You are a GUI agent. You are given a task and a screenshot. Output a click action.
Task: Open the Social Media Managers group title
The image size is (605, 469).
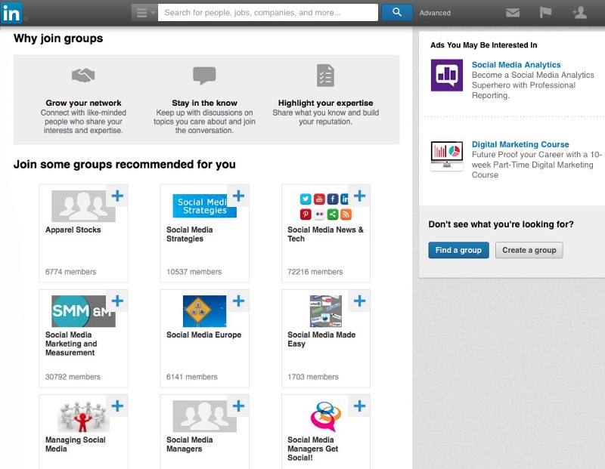tap(190, 444)
